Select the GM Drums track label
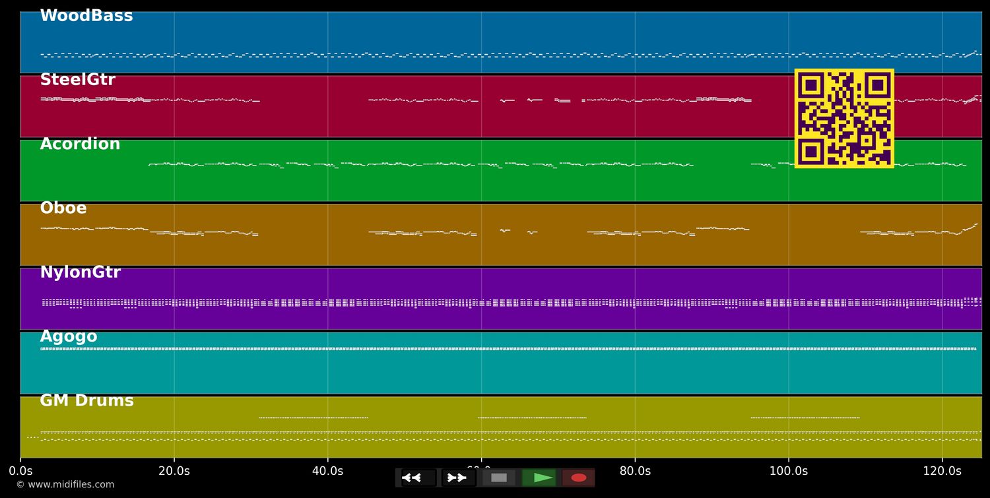 (x=86, y=400)
